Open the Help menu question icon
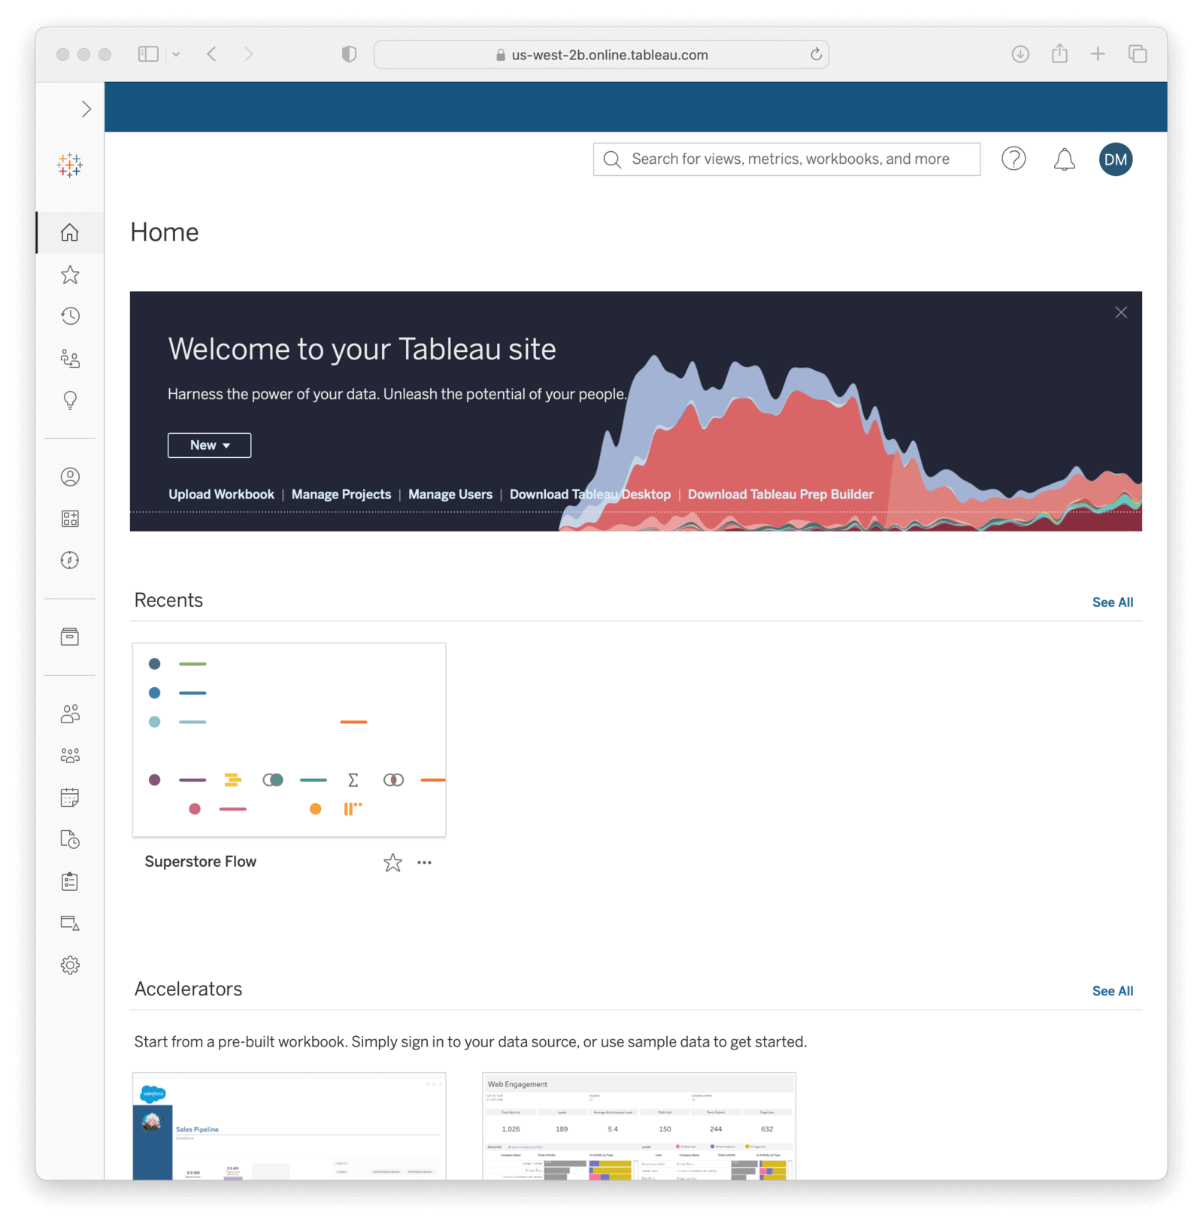The image size is (1203, 1224). (1014, 159)
